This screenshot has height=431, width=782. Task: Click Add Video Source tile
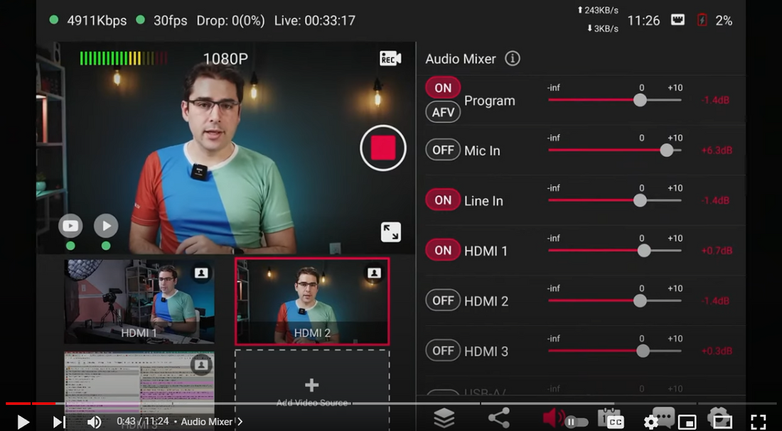pyautogui.click(x=311, y=389)
